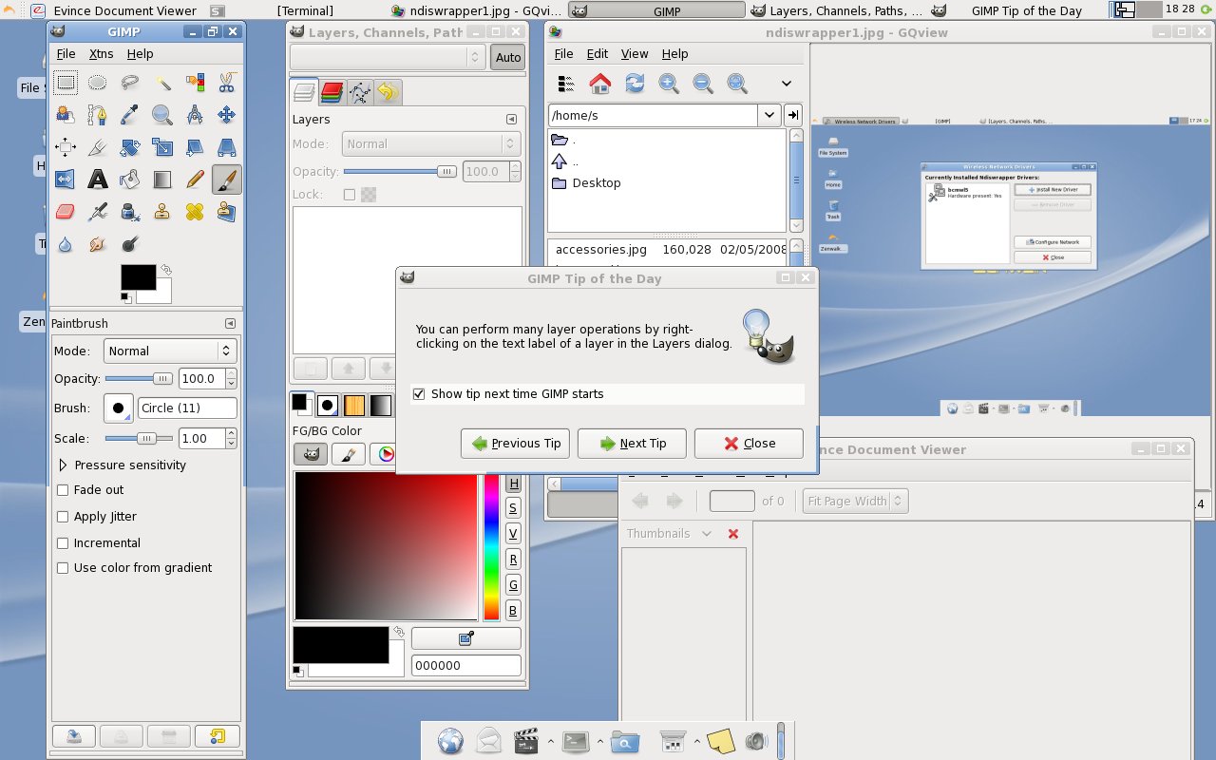The height and width of the screenshot is (760, 1216).
Task: Activate the Paths tool
Action: coord(98,115)
